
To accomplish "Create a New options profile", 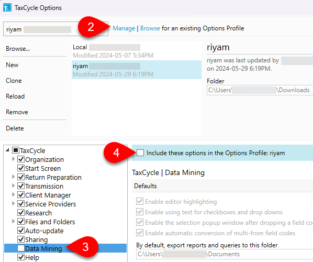I will 12,65.
